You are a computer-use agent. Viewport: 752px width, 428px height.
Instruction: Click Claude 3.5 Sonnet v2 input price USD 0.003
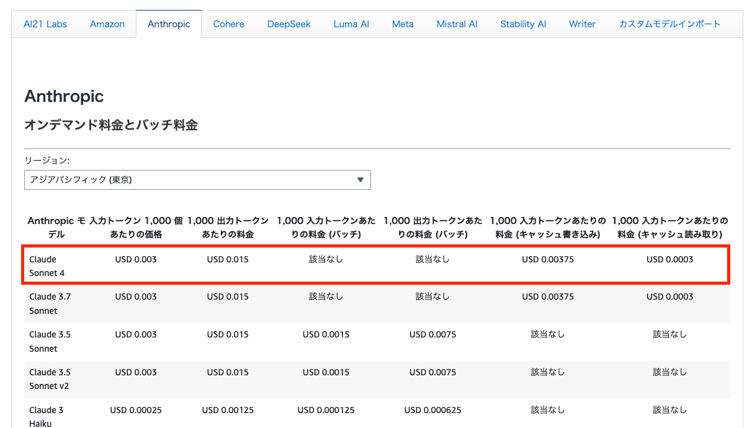(136, 372)
